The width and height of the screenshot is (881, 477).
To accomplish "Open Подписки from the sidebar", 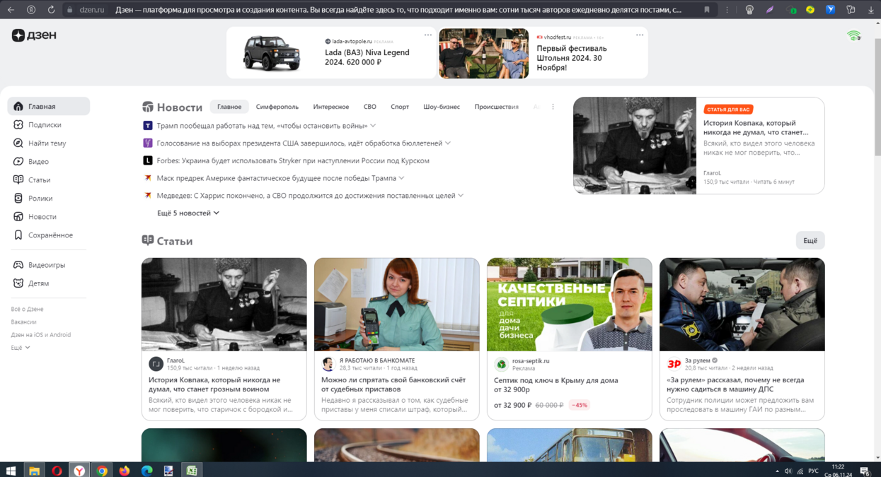I will (44, 125).
